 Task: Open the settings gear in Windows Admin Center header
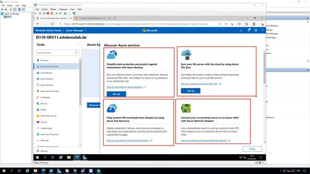pyautogui.click(x=256, y=30)
